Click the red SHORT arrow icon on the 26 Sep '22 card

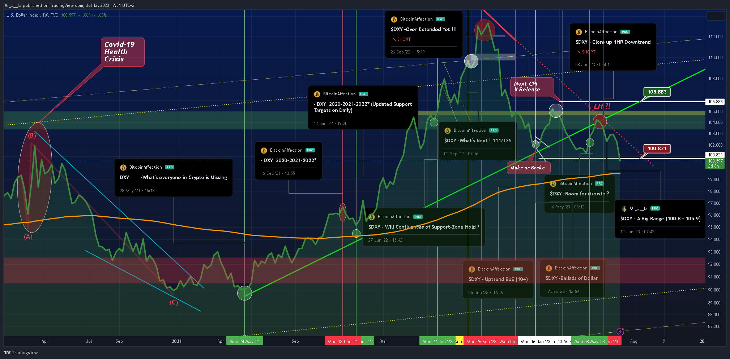pos(394,39)
